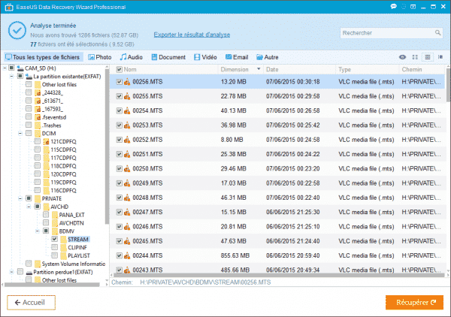Collapse the AVCHD folder node
Screen dimensions: 451x317
(29, 207)
